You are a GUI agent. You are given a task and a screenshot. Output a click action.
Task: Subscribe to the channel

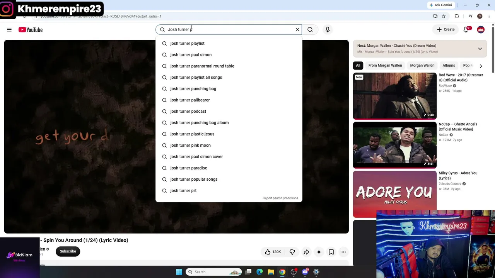click(68, 251)
